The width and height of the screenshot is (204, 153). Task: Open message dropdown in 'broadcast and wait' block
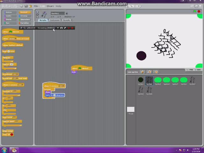pyautogui.click(x=16, y=78)
